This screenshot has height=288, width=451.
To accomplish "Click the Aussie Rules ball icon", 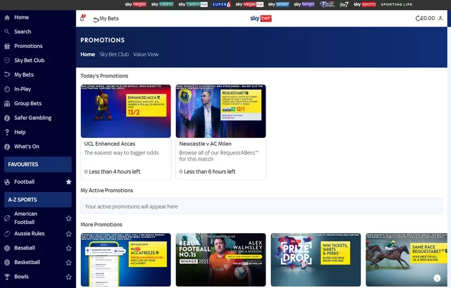I will (7, 234).
